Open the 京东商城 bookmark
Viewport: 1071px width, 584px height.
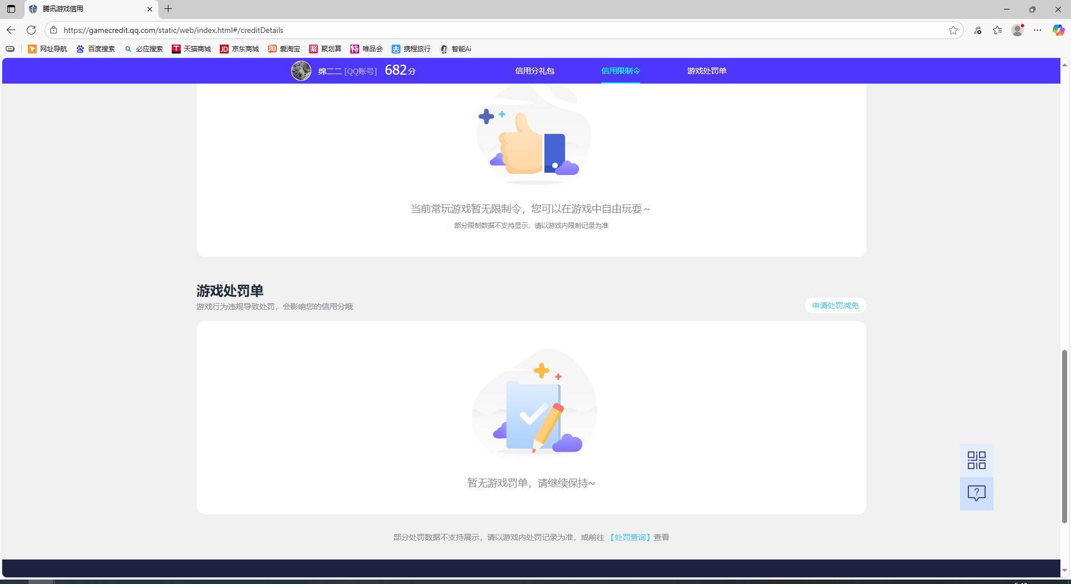pos(239,49)
